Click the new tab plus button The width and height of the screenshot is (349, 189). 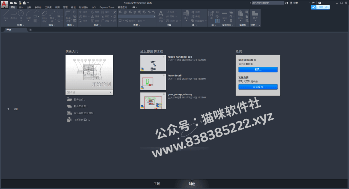(30, 30)
